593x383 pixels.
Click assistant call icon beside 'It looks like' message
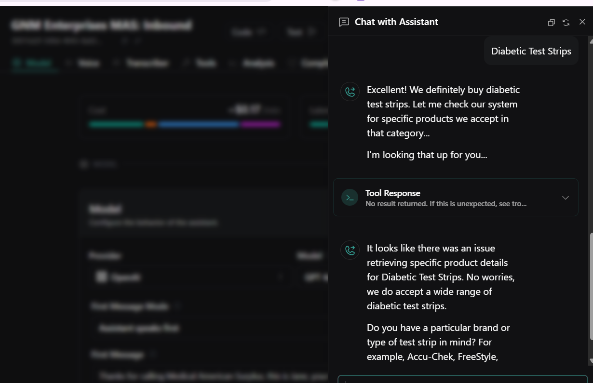[x=350, y=250]
